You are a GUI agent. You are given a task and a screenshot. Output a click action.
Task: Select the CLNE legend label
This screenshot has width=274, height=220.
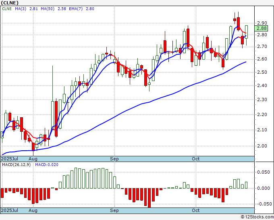7,9
